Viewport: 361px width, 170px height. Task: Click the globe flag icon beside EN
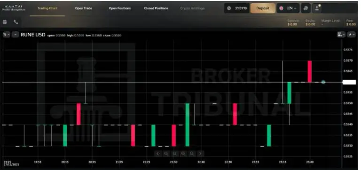click(281, 8)
